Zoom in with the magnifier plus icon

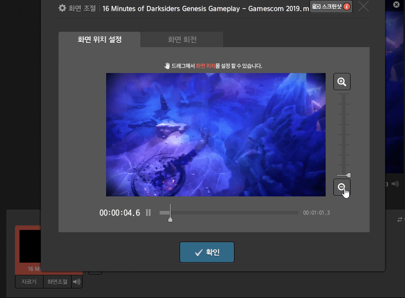tap(342, 82)
